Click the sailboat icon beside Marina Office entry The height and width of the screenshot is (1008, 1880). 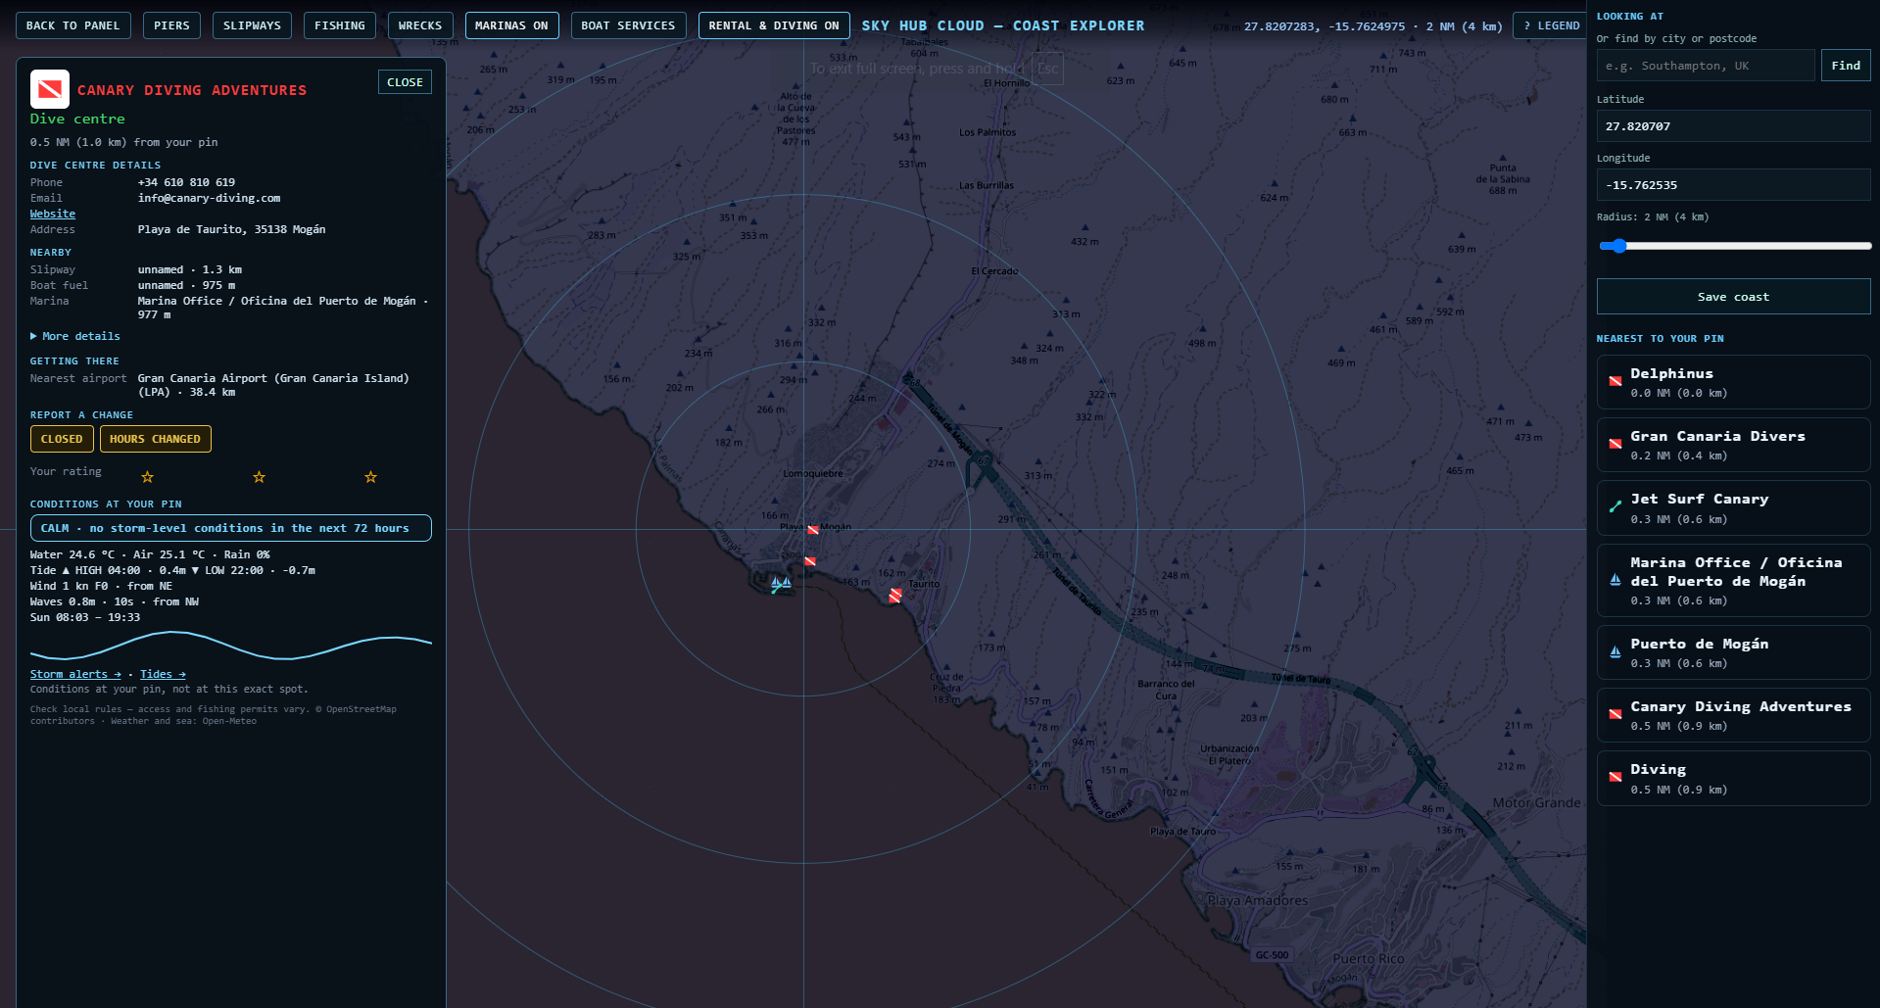[1615, 580]
